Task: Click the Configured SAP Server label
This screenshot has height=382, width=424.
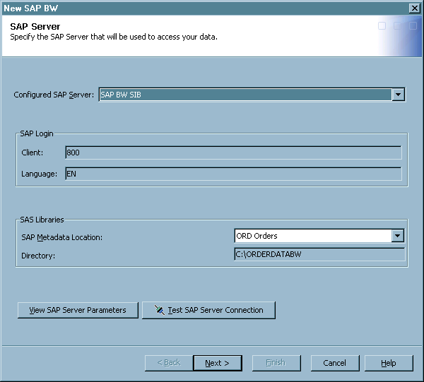Action: tap(54, 95)
